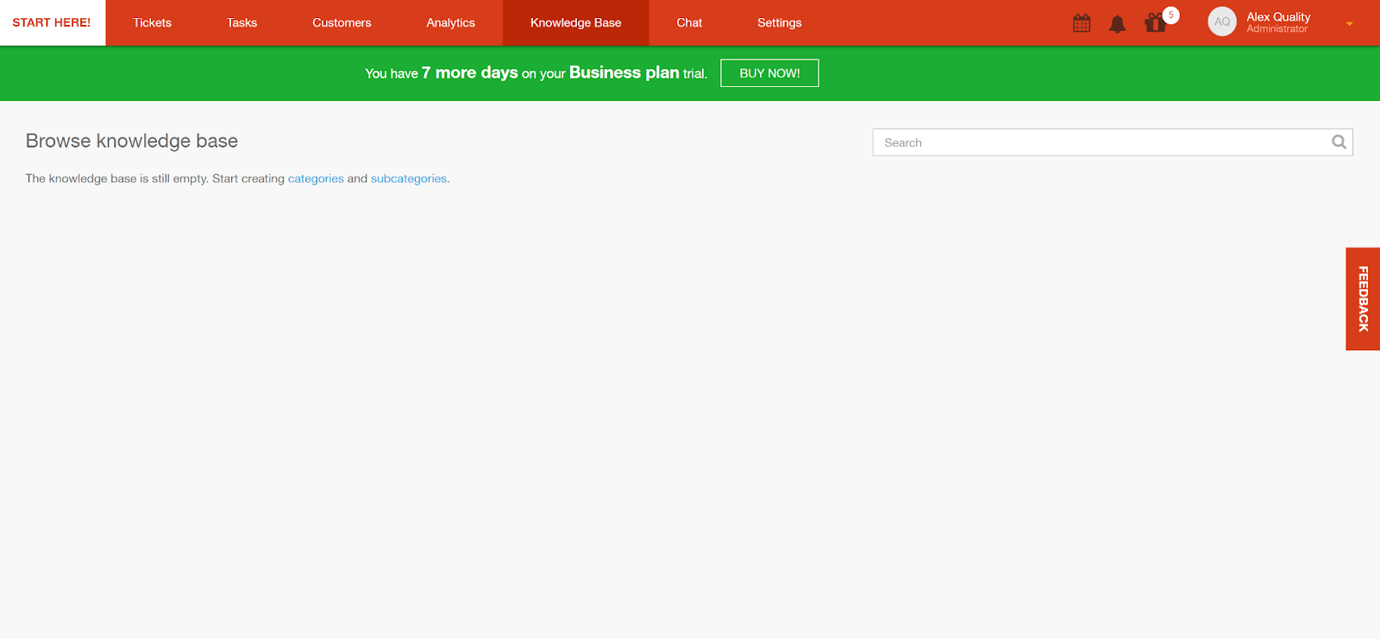1380x639 pixels.
Task: Open the FEEDBACK side tab
Action: (1363, 298)
